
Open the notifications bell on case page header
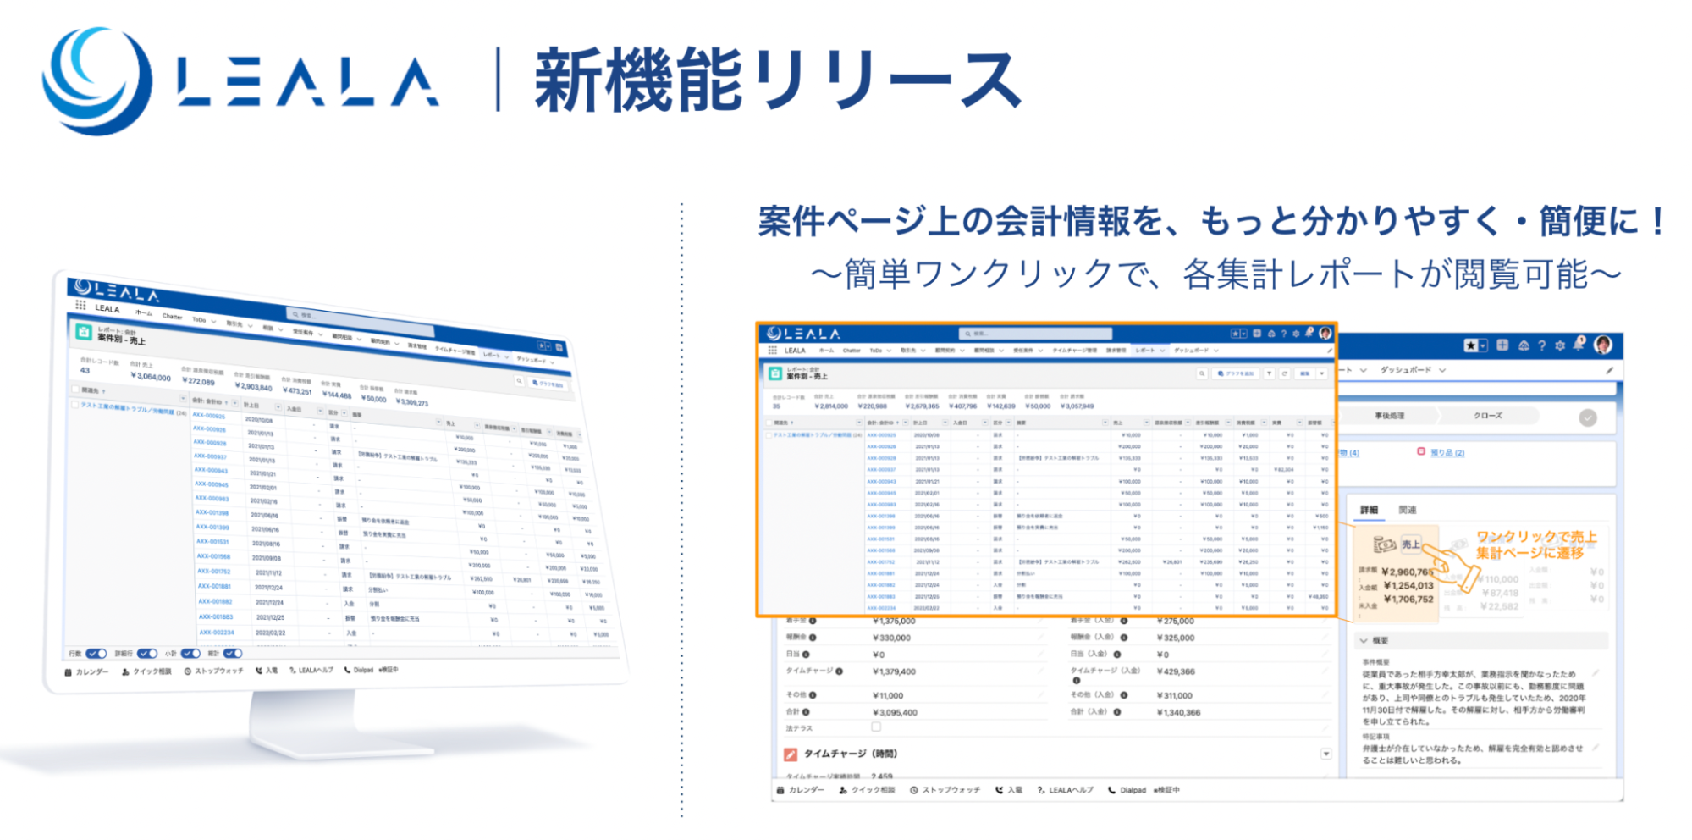click(x=1579, y=345)
